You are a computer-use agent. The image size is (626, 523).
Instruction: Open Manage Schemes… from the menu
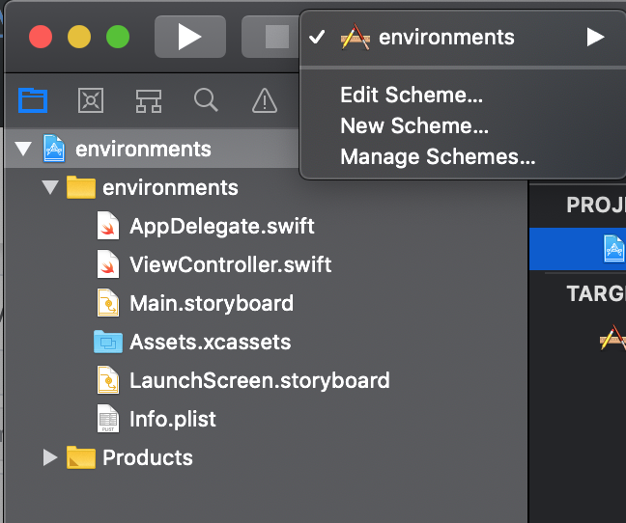coord(438,156)
